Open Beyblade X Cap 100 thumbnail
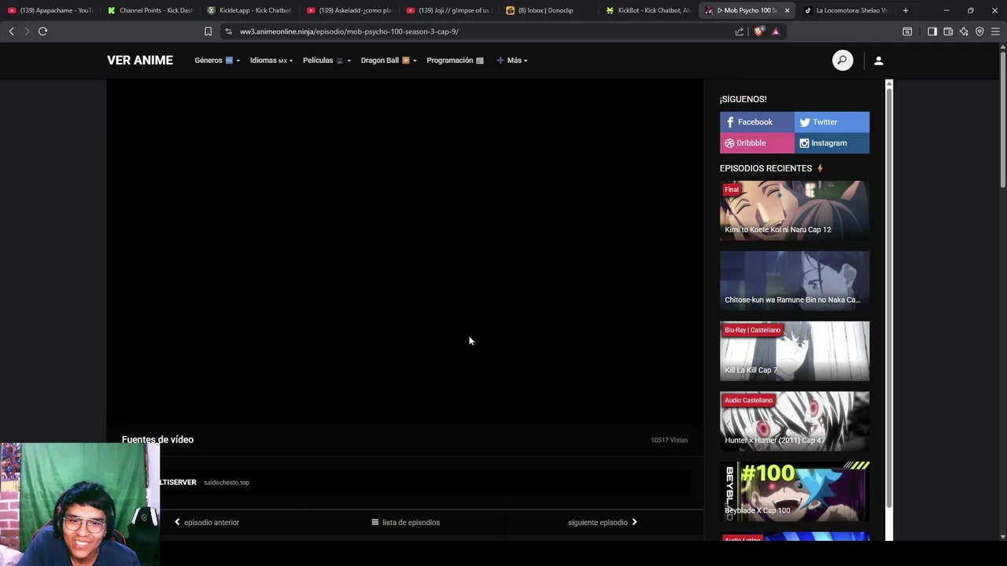This screenshot has height=566, width=1007. (795, 491)
